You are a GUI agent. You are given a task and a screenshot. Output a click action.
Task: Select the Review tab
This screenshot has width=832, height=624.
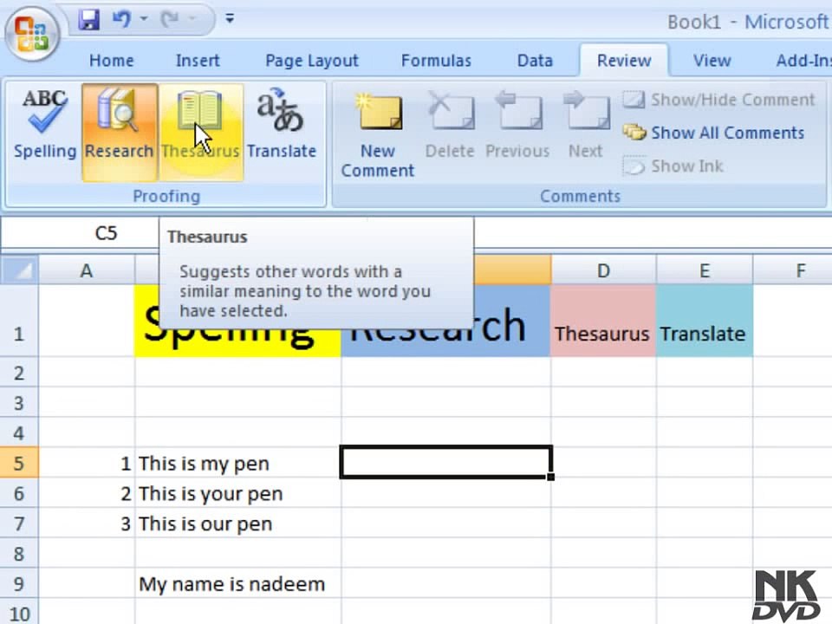click(x=624, y=61)
